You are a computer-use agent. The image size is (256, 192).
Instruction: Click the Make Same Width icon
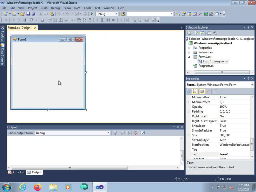pos(49,20)
